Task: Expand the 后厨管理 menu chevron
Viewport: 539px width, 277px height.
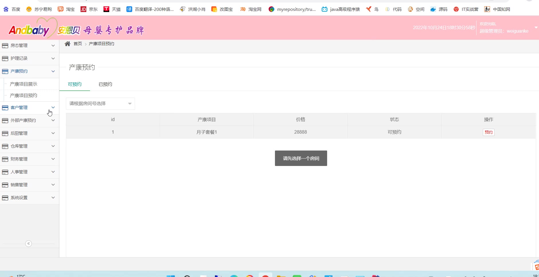Action: coord(53,133)
